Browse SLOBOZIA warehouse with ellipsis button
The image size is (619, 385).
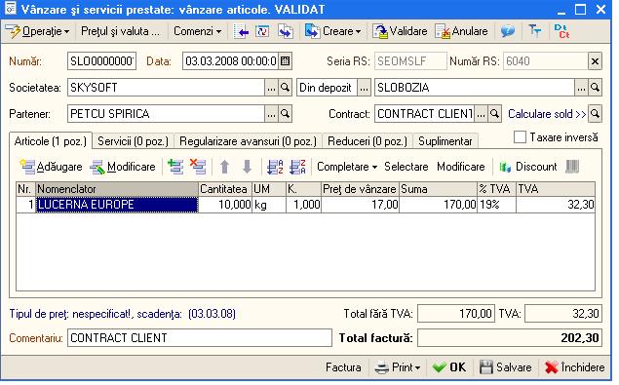(581, 88)
